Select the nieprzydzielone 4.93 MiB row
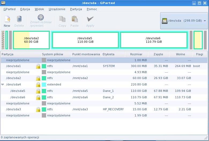 tap(104, 72)
